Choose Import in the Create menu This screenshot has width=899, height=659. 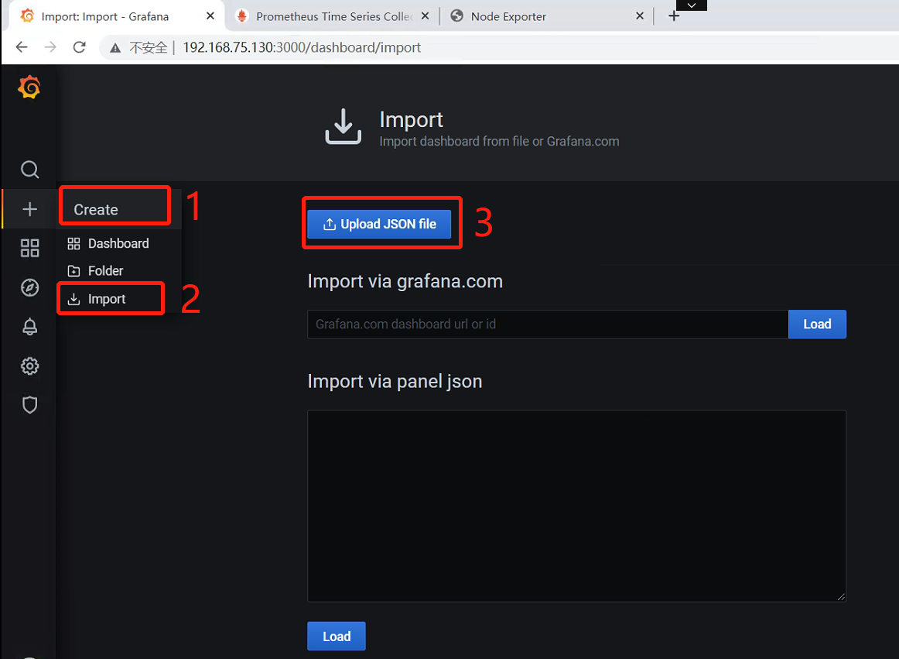pos(107,299)
